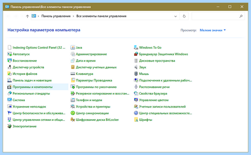Screen dimensions: 251x155
Task: Click the Панель управления breadcrumb
Action: [56, 16]
